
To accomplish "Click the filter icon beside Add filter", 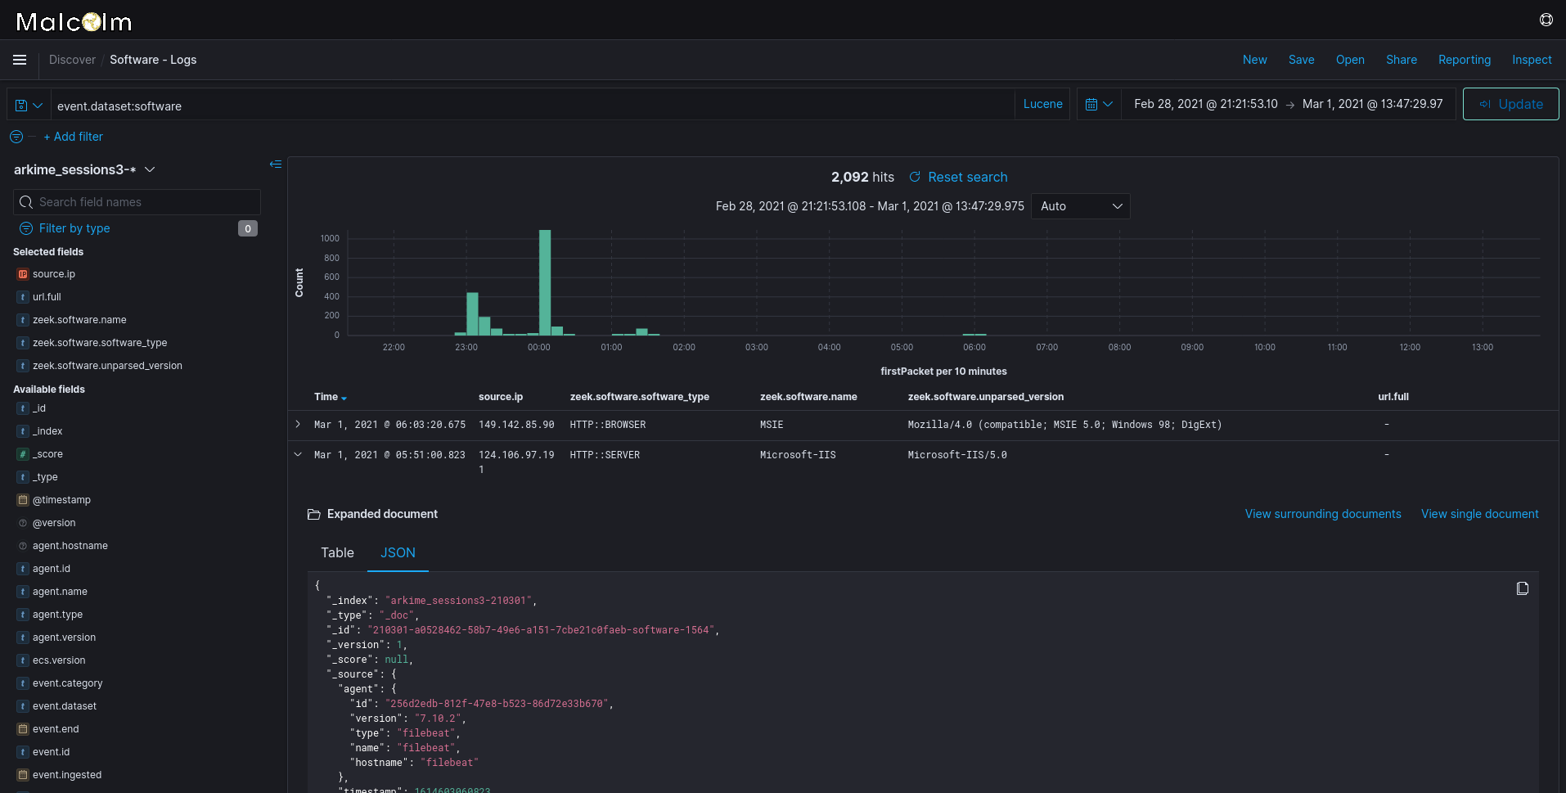I will pos(16,136).
